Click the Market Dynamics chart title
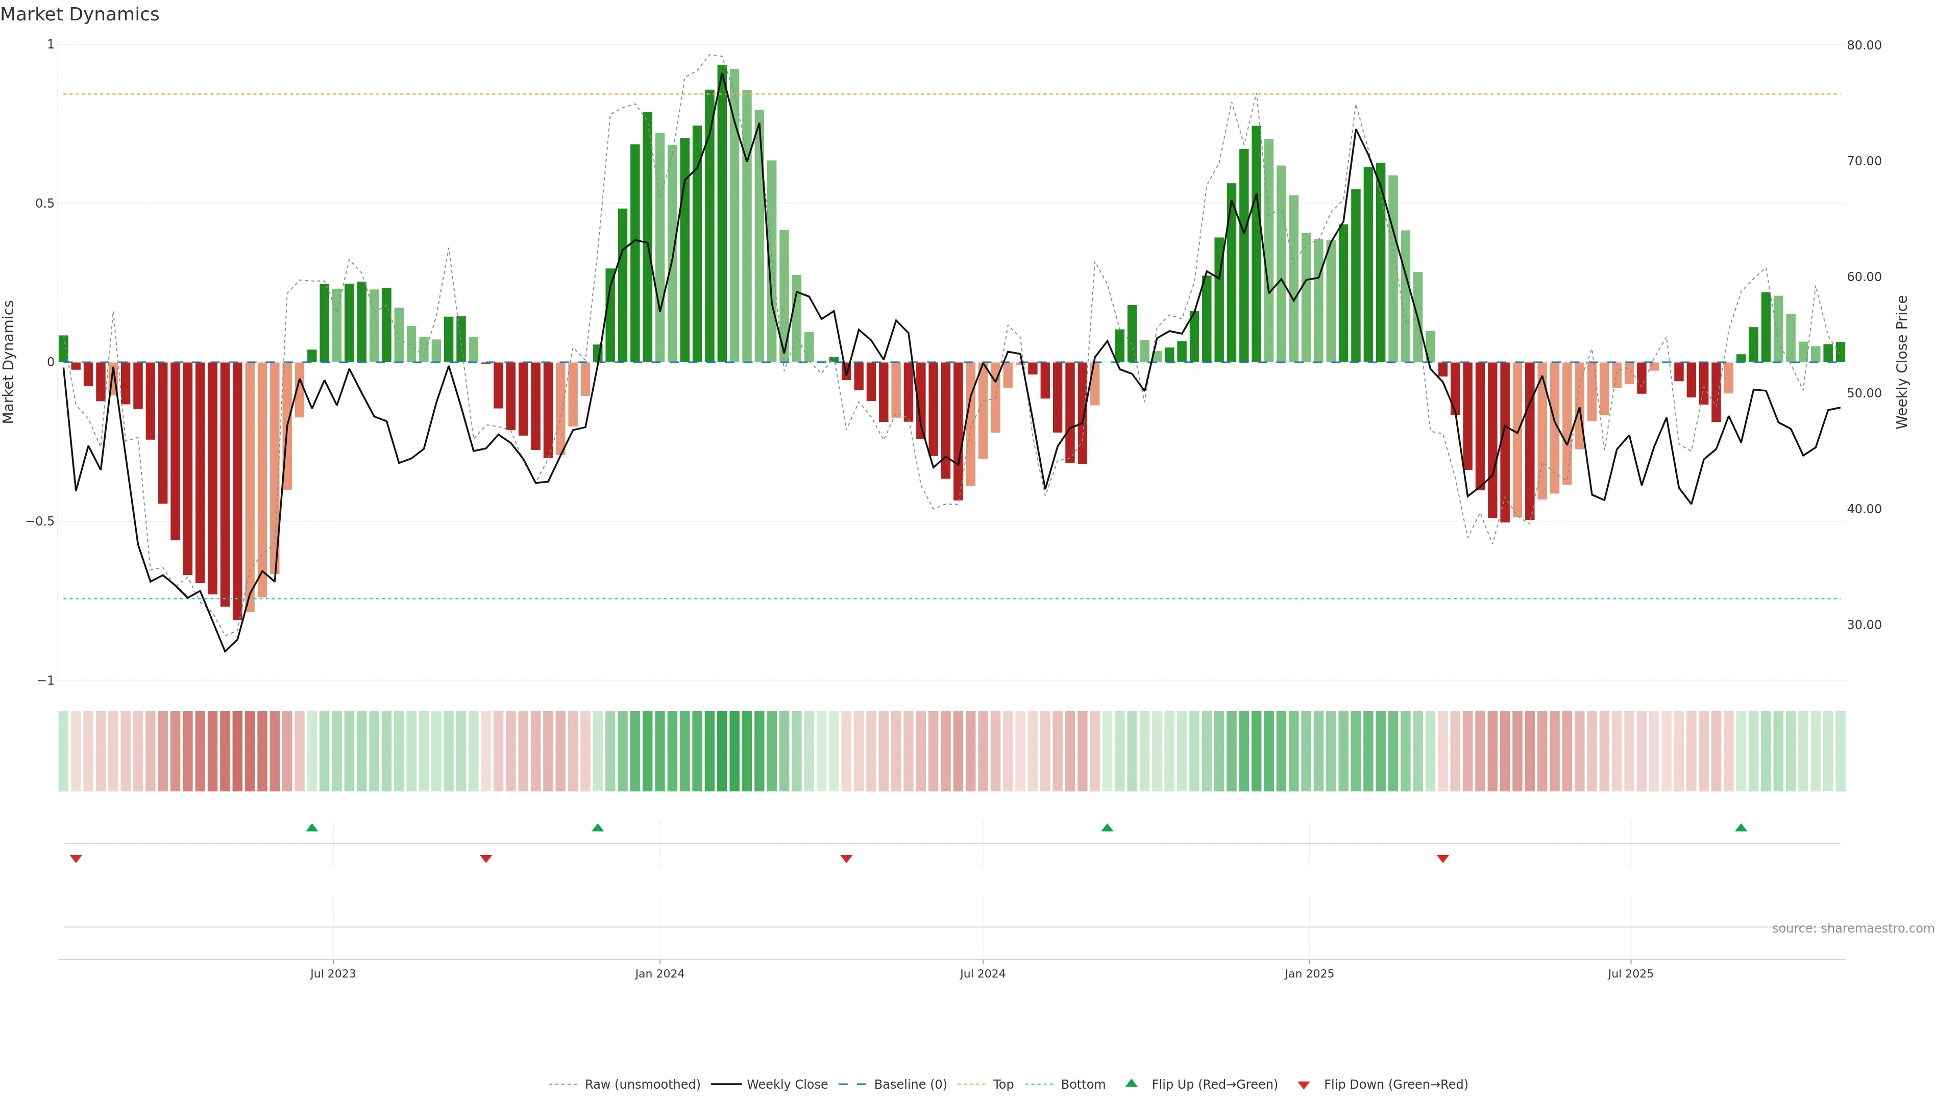Image resolution: width=1960 pixels, height=1102 pixels. point(80,14)
